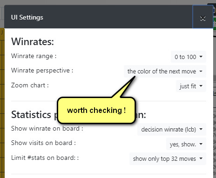Click the 'UI Settings' dialog title
This screenshot has height=178, width=216.
(x=27, y=17)
